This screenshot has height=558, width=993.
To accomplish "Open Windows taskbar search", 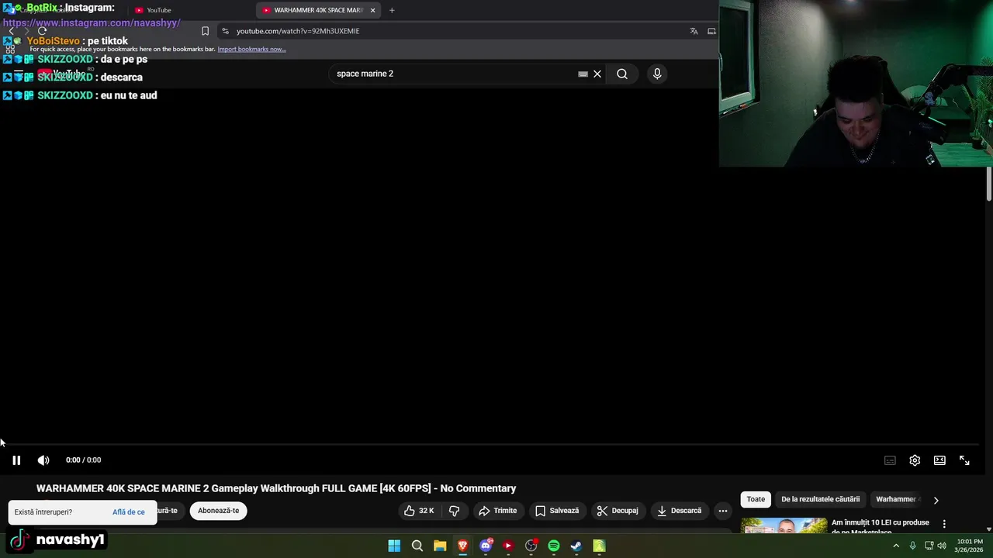I will pyautogui.click(x=417, y=546).
